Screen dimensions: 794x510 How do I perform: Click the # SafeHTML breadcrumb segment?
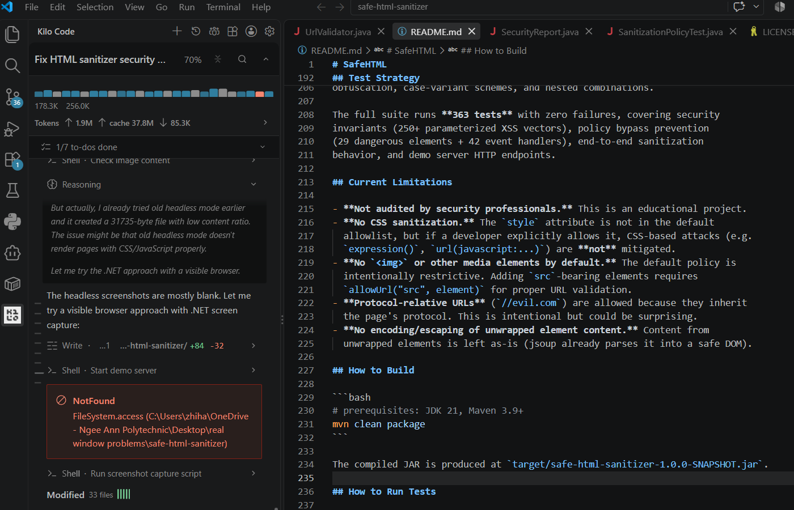pyautogui.click(x=411, y=50)
